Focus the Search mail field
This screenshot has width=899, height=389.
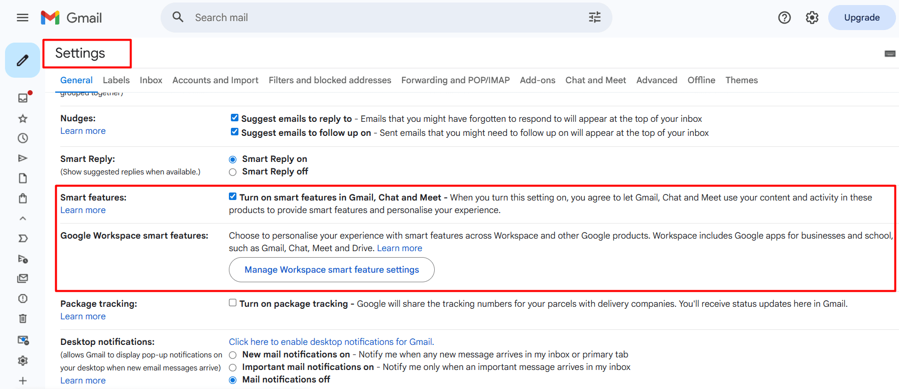click(x=387, y=18)
